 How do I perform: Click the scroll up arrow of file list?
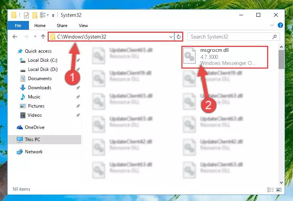click(281, 47)
